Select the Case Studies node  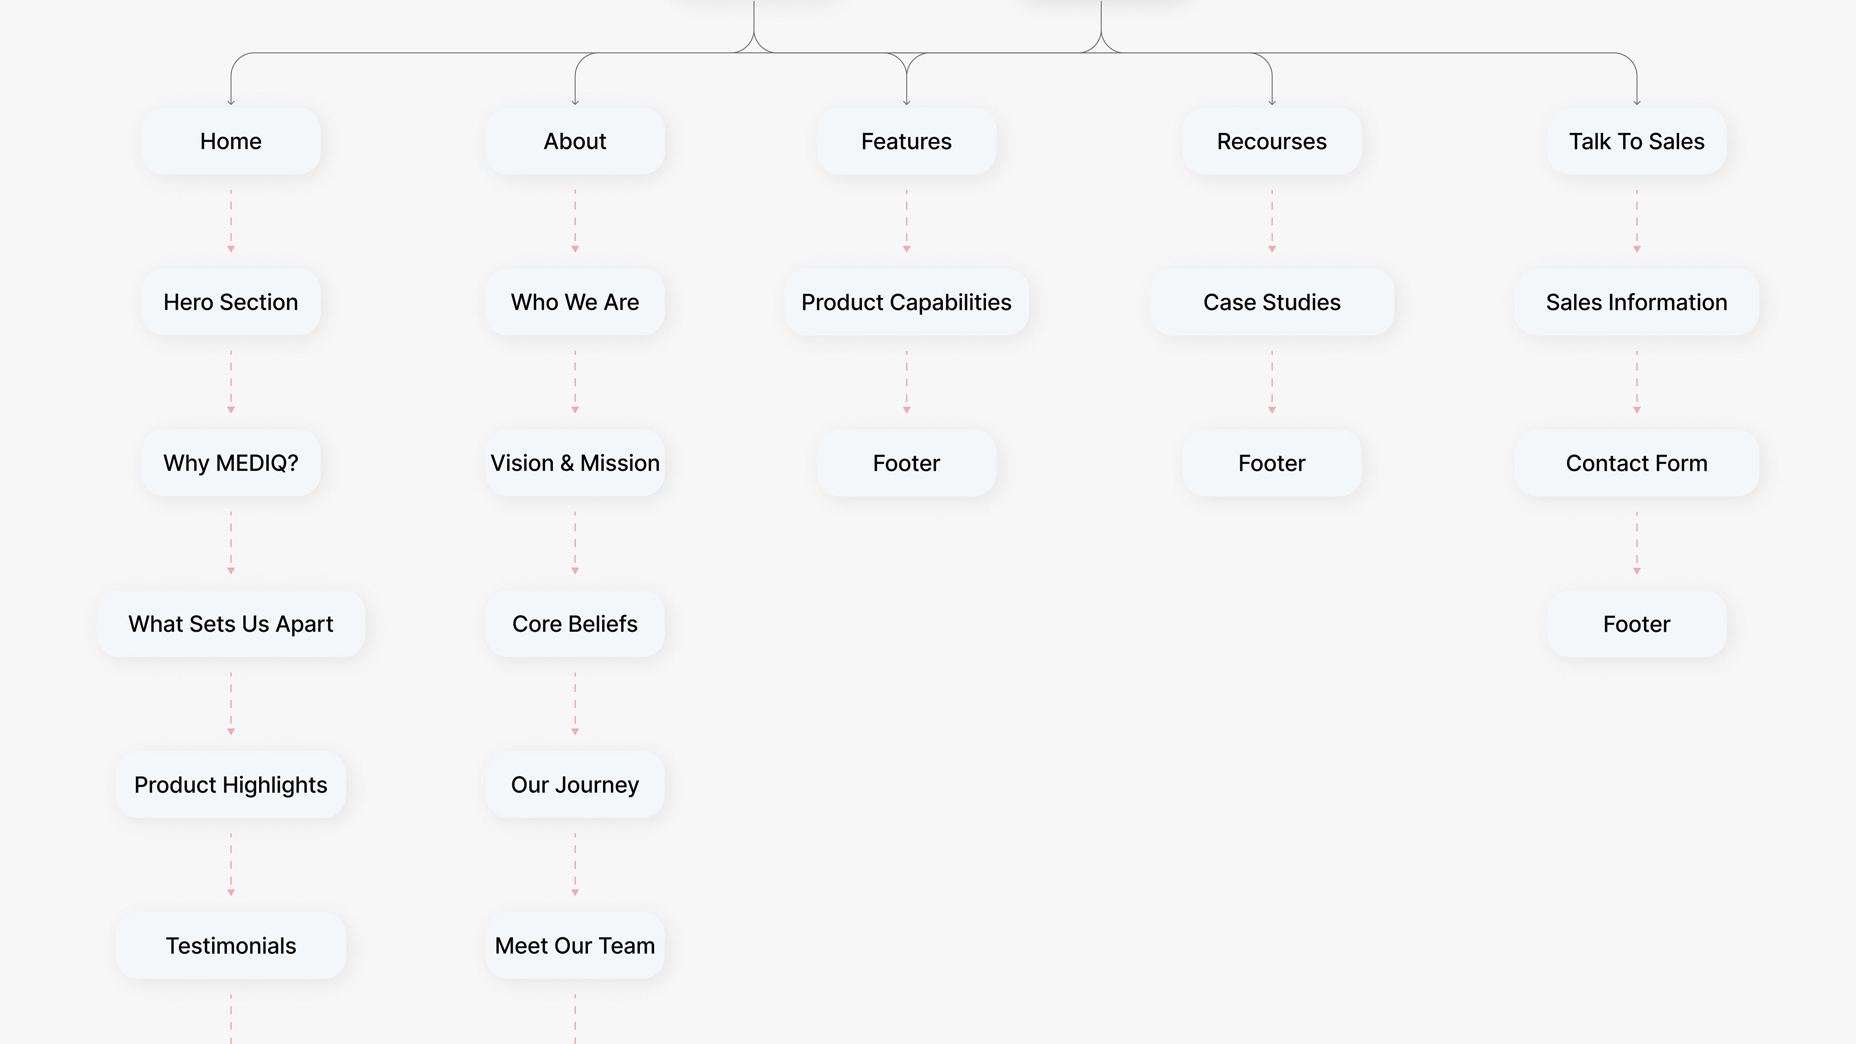[1271, 302]
